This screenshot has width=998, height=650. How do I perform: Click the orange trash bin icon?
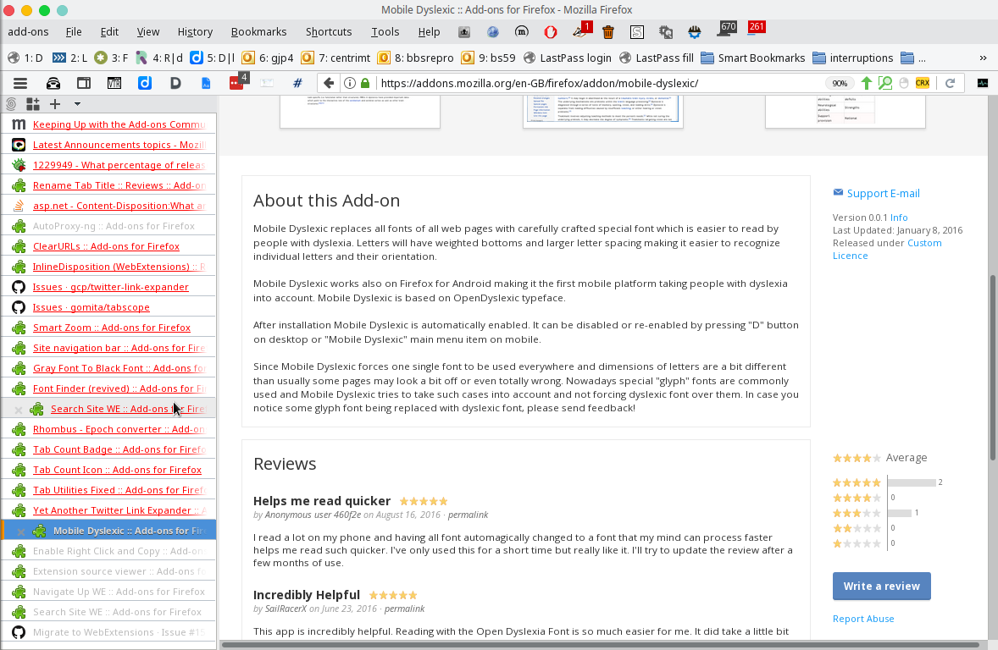pyautogui.click(x=607, y=32)
